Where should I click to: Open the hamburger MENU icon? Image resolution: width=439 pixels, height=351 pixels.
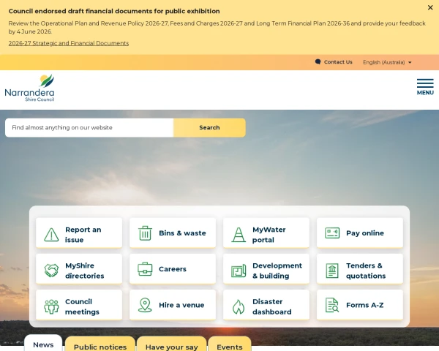coord(425,83)
